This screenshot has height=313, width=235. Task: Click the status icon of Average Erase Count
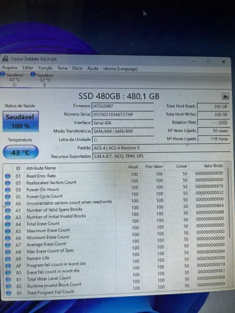[8, 245]
